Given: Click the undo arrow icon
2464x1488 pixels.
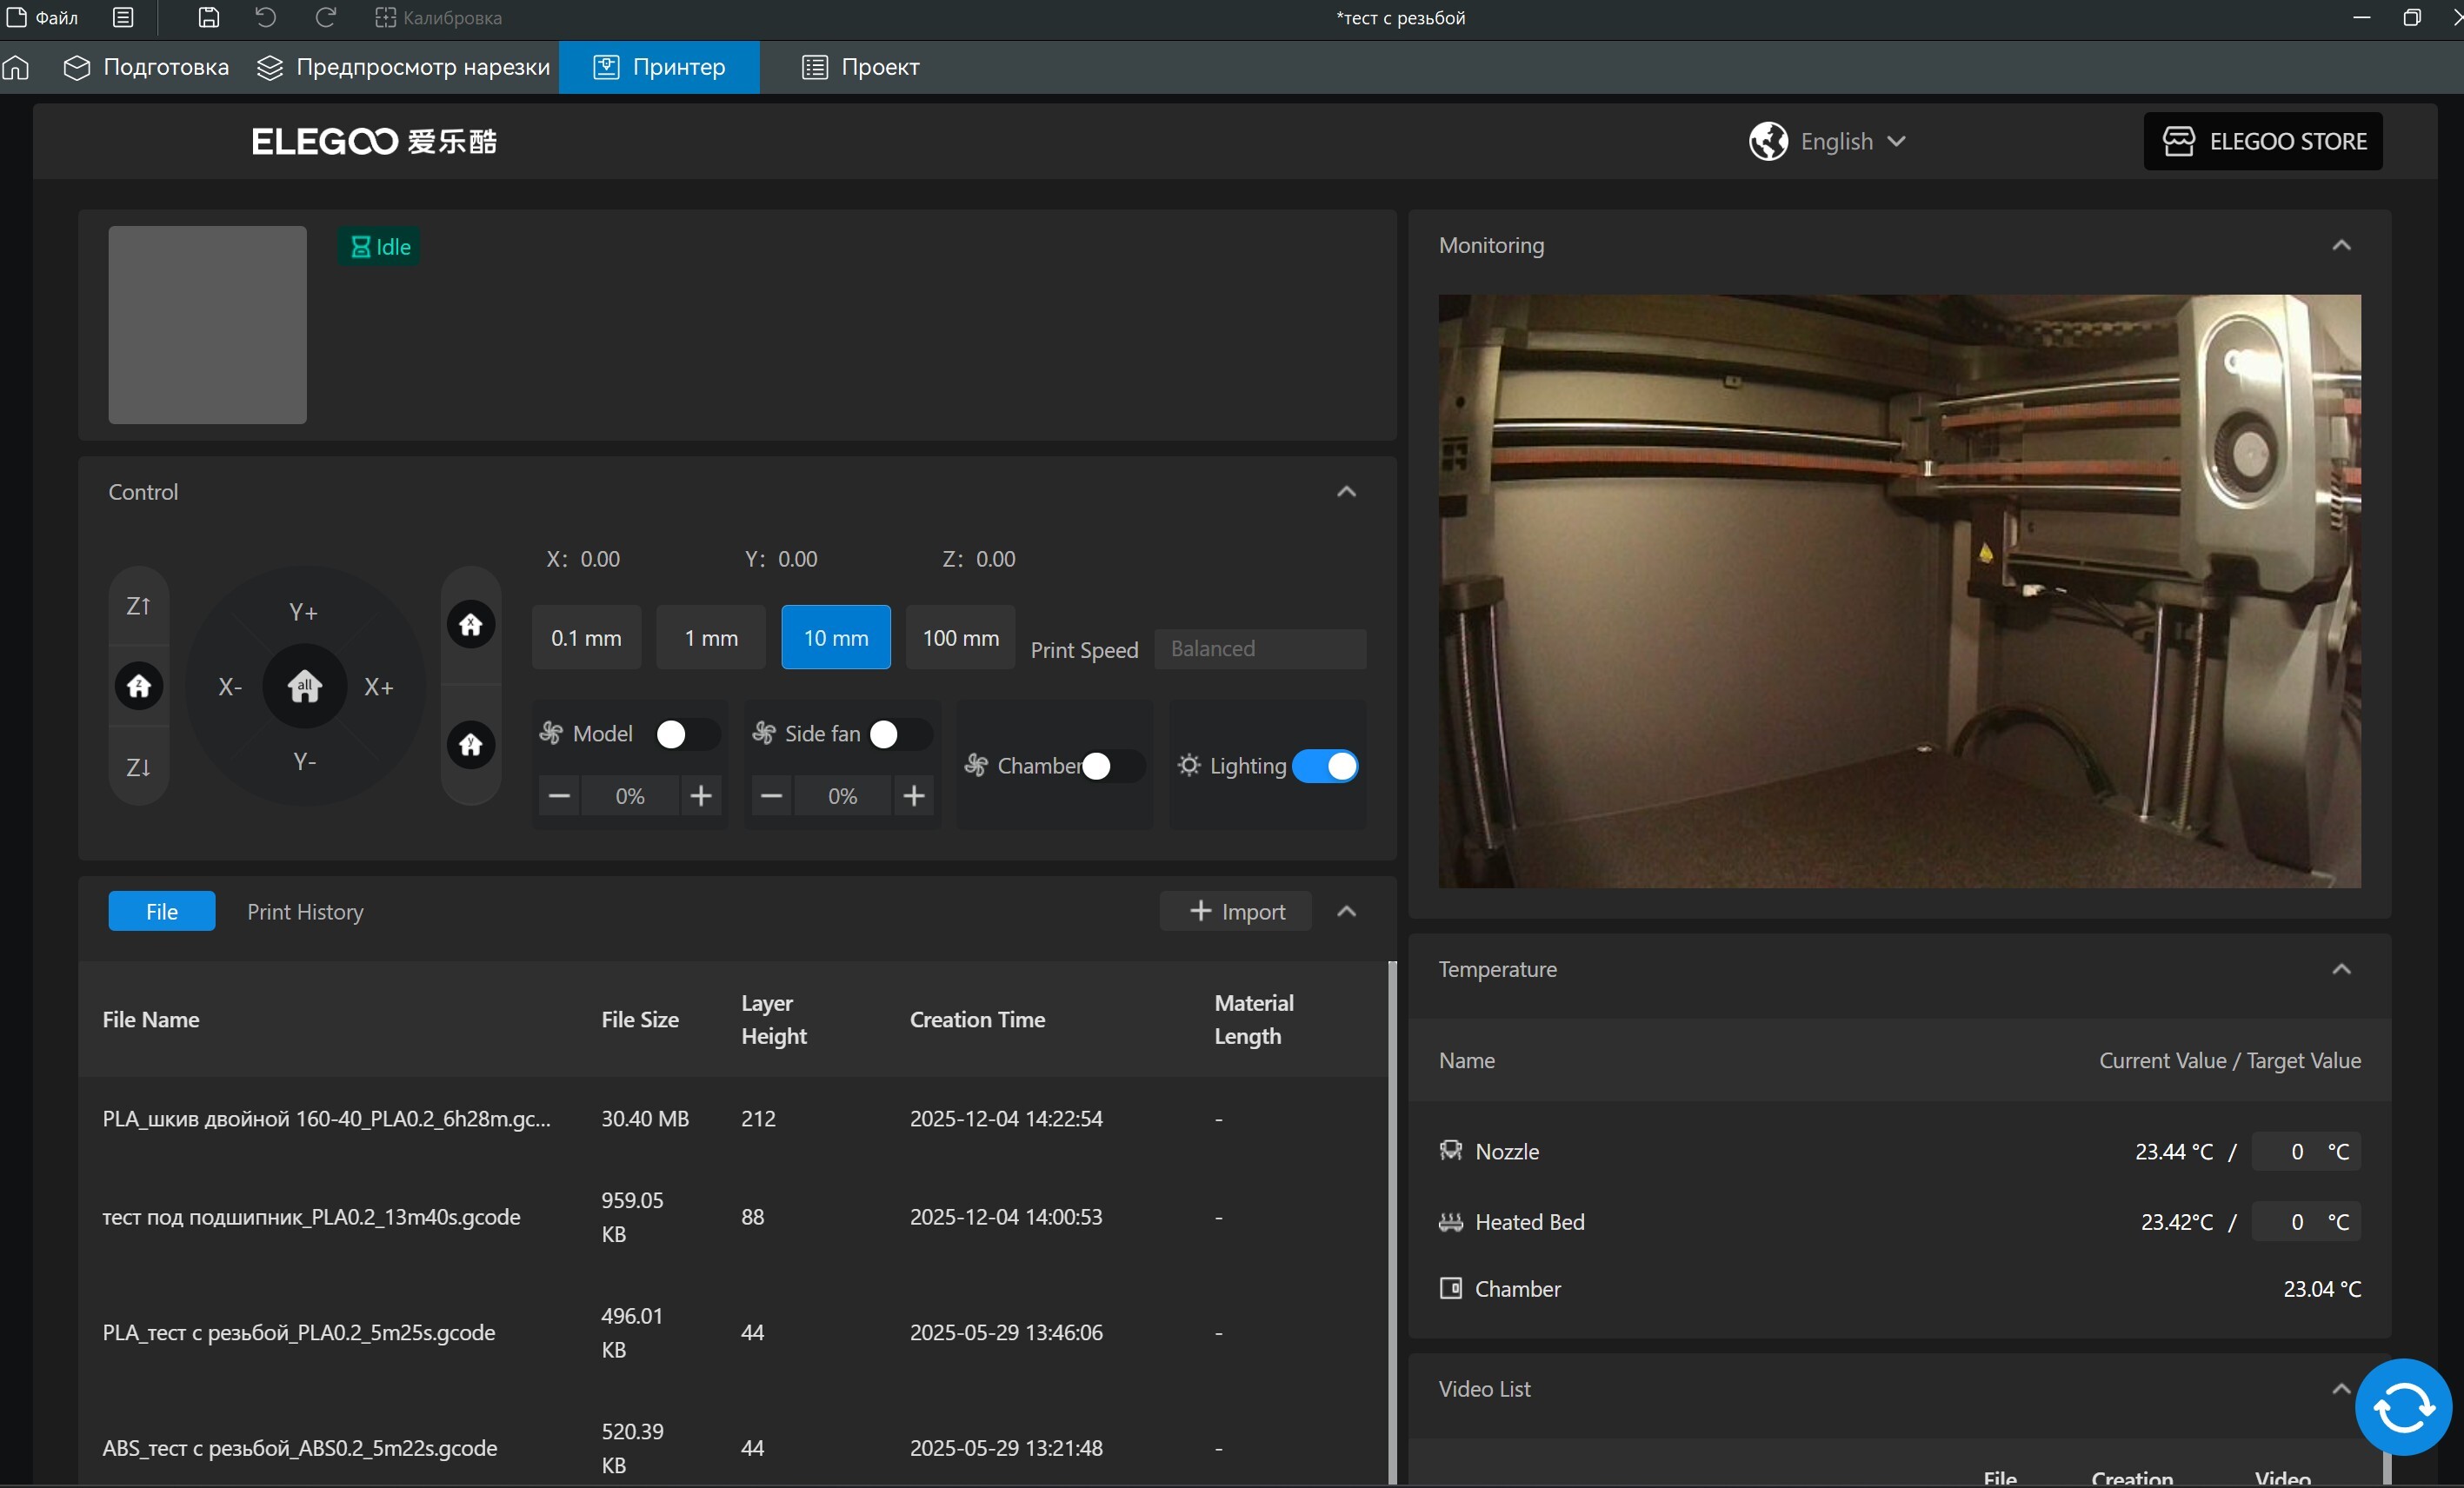Looking at the screenshot, I should [x=265, y=17].
